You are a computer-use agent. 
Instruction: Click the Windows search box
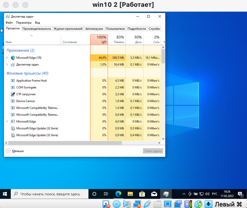coord(50,194)
